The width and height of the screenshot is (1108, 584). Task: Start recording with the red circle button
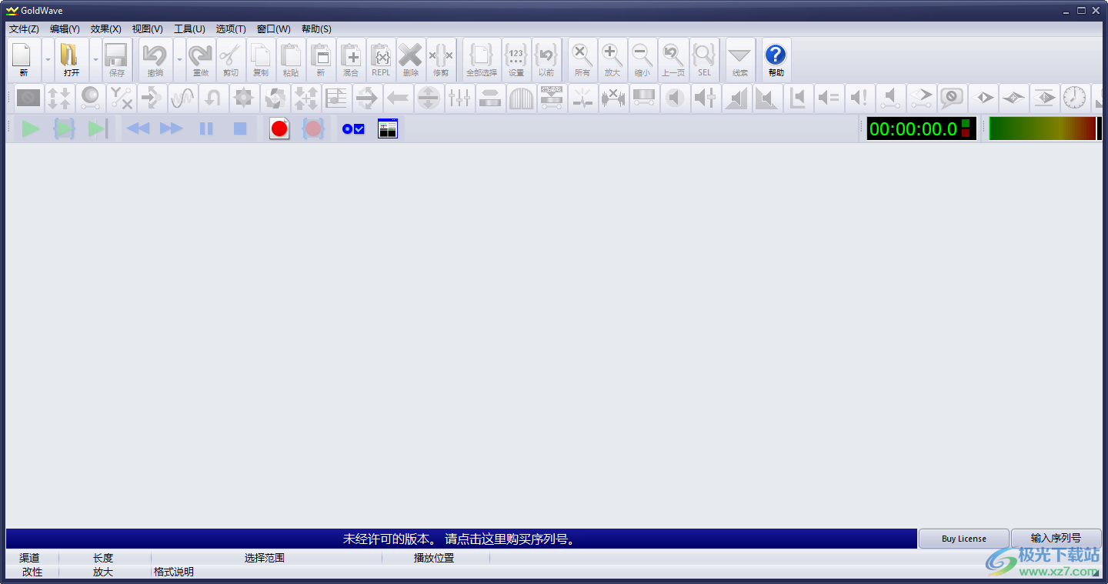(x=279, y=128)
